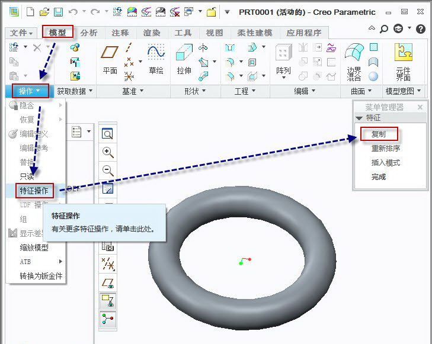Click the Redo arrow icon
The width and height of the screenshot is (432, 344).
95,12
